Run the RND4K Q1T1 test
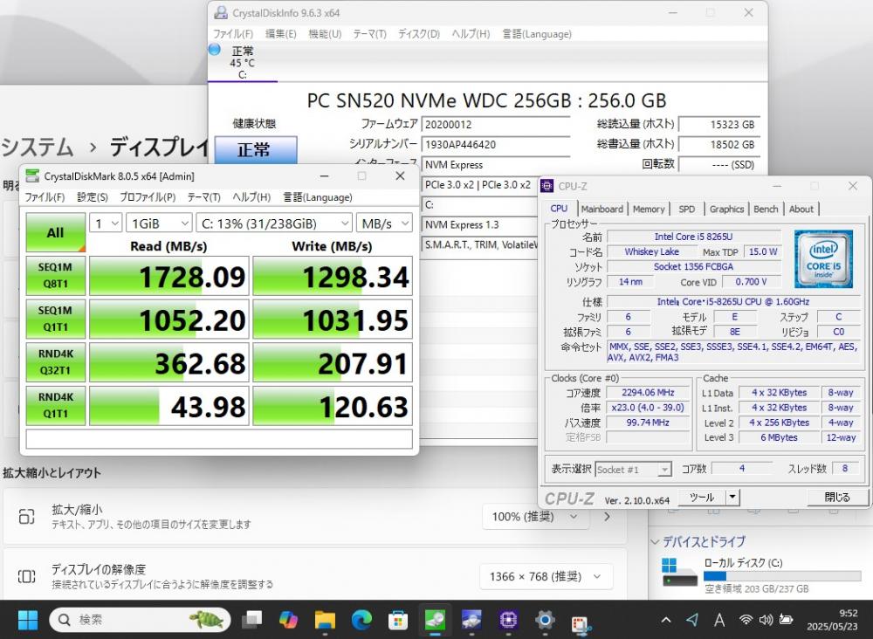 point(55,406)
